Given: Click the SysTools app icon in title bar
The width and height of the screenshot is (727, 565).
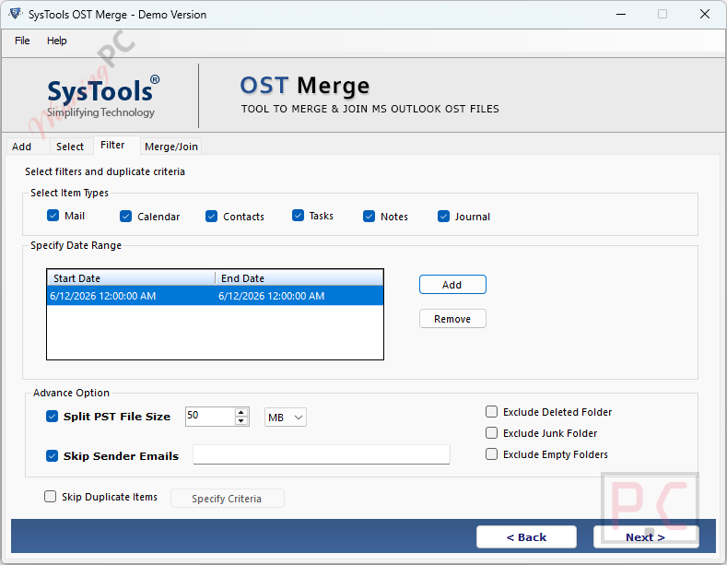Looking at the screenshot, I should click(x=16, y=14).
